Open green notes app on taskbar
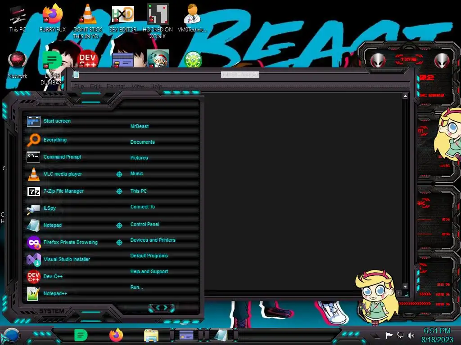Screen dimensions: 461x345 [x=81, y=335]
